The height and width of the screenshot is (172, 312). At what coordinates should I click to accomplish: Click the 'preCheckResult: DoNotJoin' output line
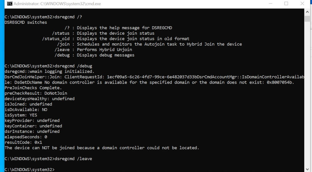pyautogui.click(x=36, y=93)
